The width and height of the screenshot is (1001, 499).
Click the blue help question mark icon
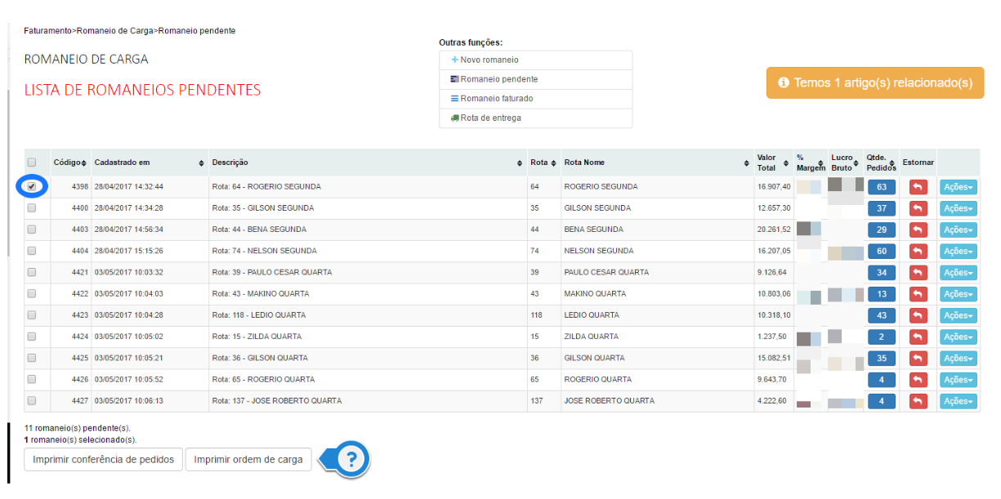tap(351, 460)
